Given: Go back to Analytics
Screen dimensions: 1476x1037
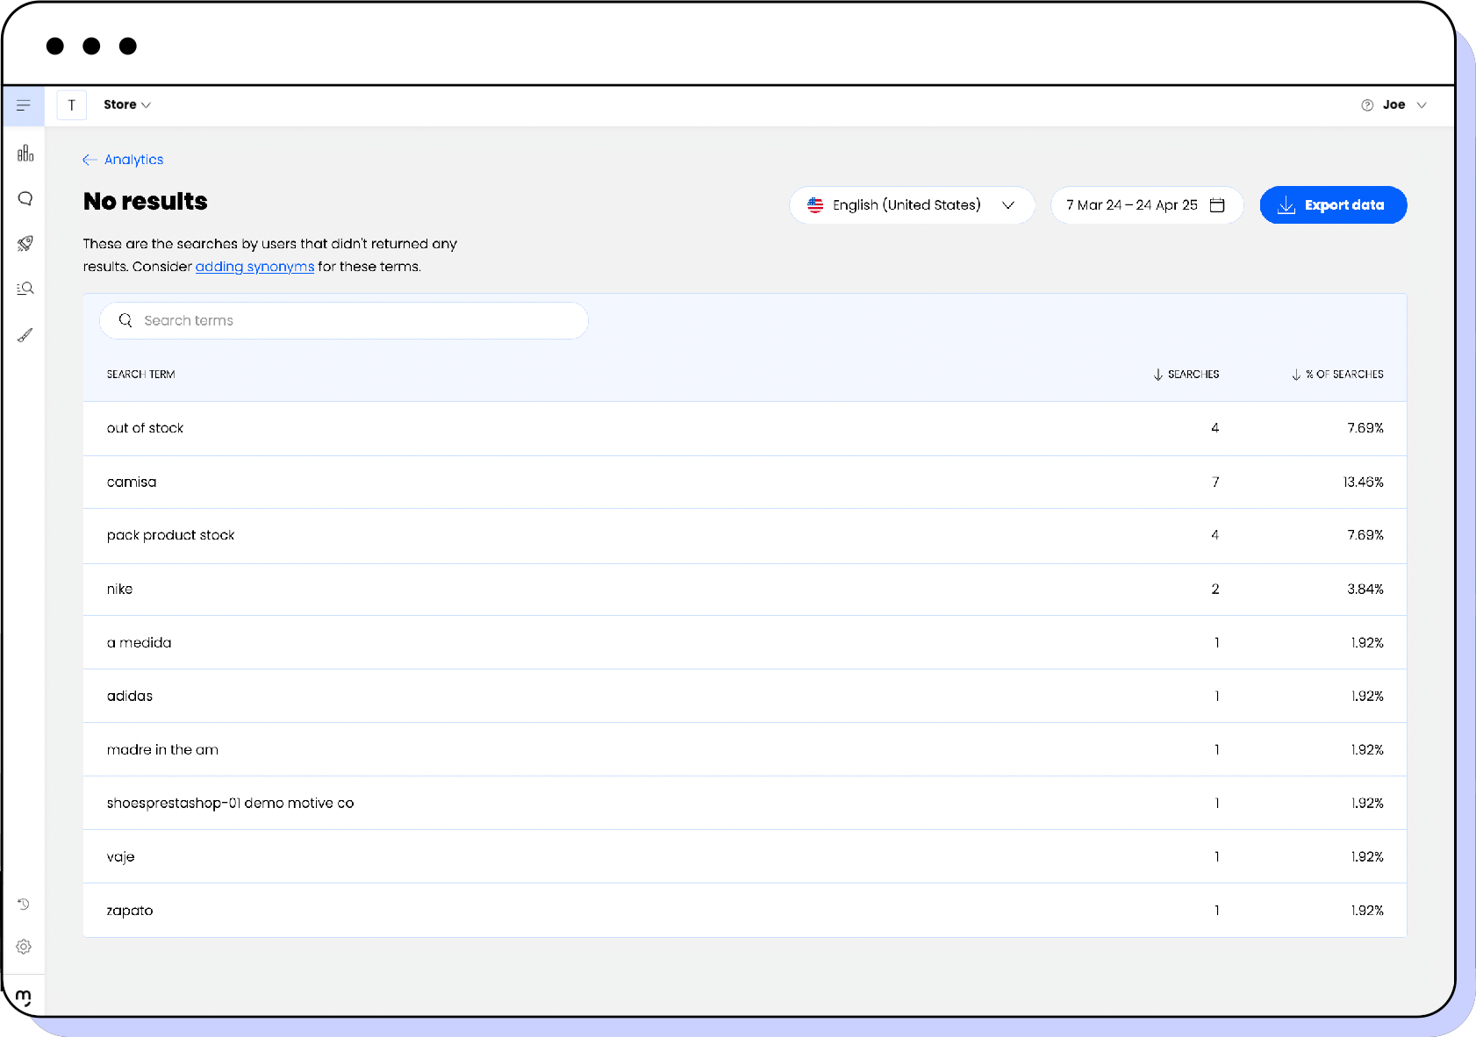Looking at the screenshot, I should coord(124,160).
